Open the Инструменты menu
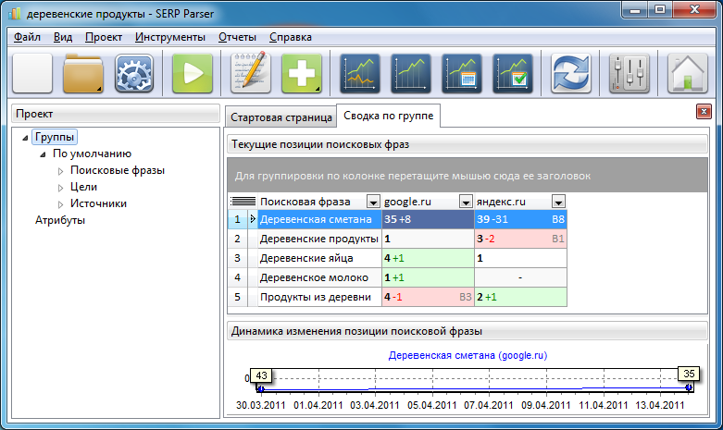The width and height of the screenshot is (723, 430). coord(170,37)
